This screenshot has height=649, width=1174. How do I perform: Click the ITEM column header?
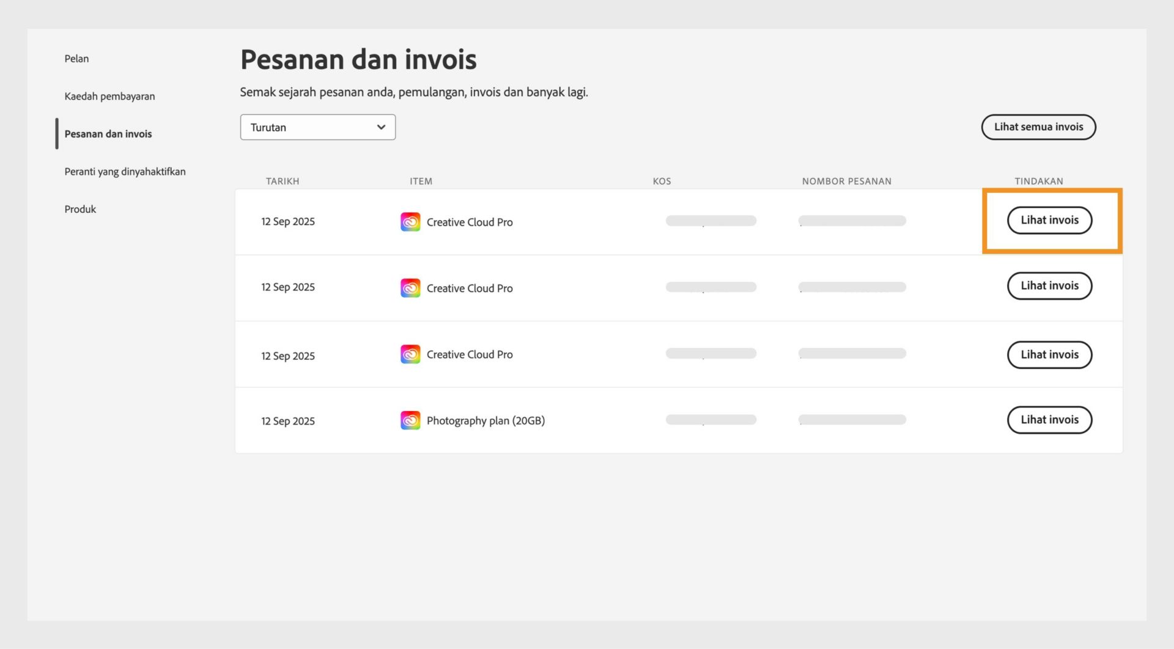click(421, 181)
